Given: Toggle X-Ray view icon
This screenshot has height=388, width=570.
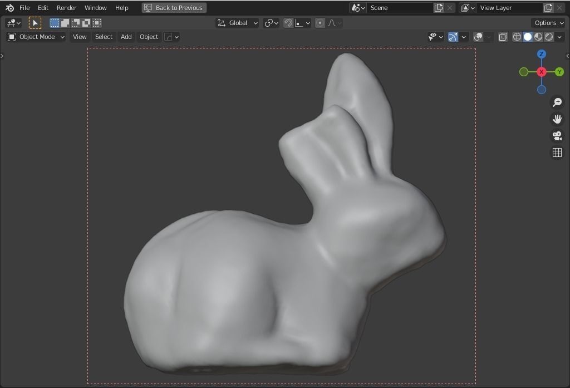Looking at the screenshot, I should pyautogui.click(x=503, y=37).
